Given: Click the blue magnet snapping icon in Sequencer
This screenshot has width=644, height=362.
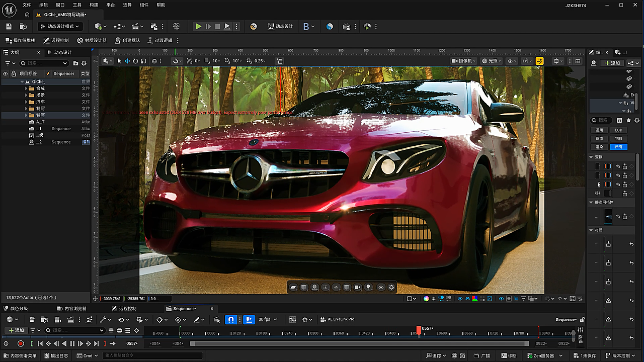Looking at the screenshot, I should coord(231,319).
